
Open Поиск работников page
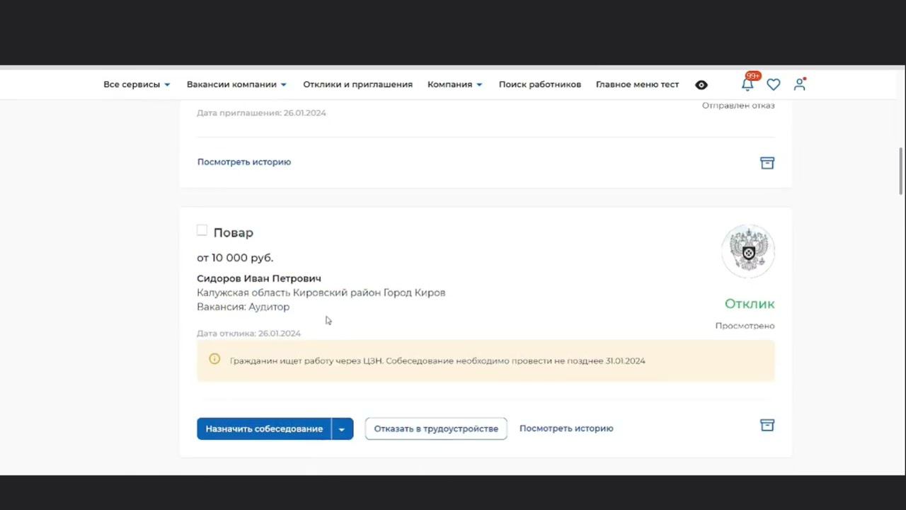coord(539,84)
